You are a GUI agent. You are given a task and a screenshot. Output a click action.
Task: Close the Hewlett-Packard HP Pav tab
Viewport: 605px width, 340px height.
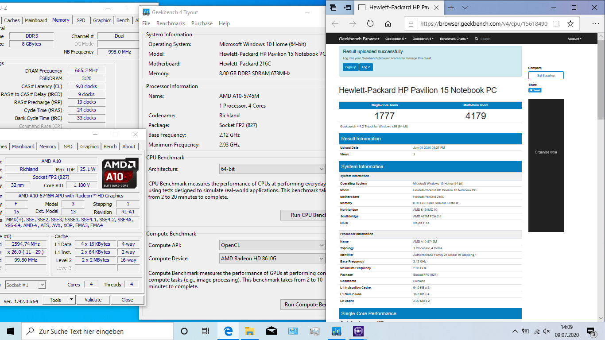point(436,8)
